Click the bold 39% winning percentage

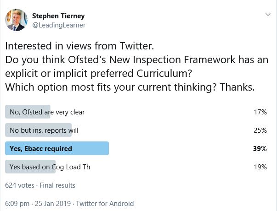point(260,148)
